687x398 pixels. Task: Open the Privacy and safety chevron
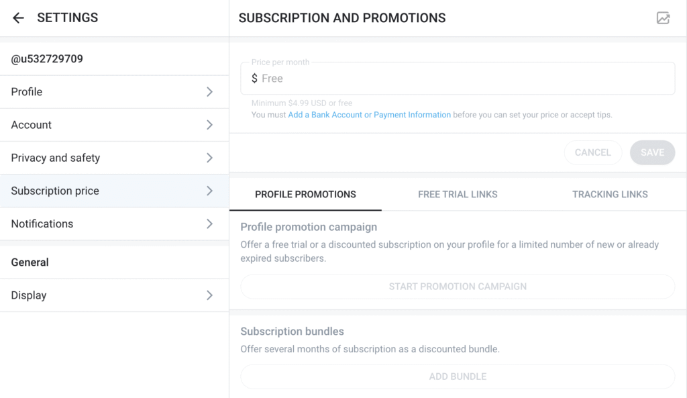tap(209, 158)
